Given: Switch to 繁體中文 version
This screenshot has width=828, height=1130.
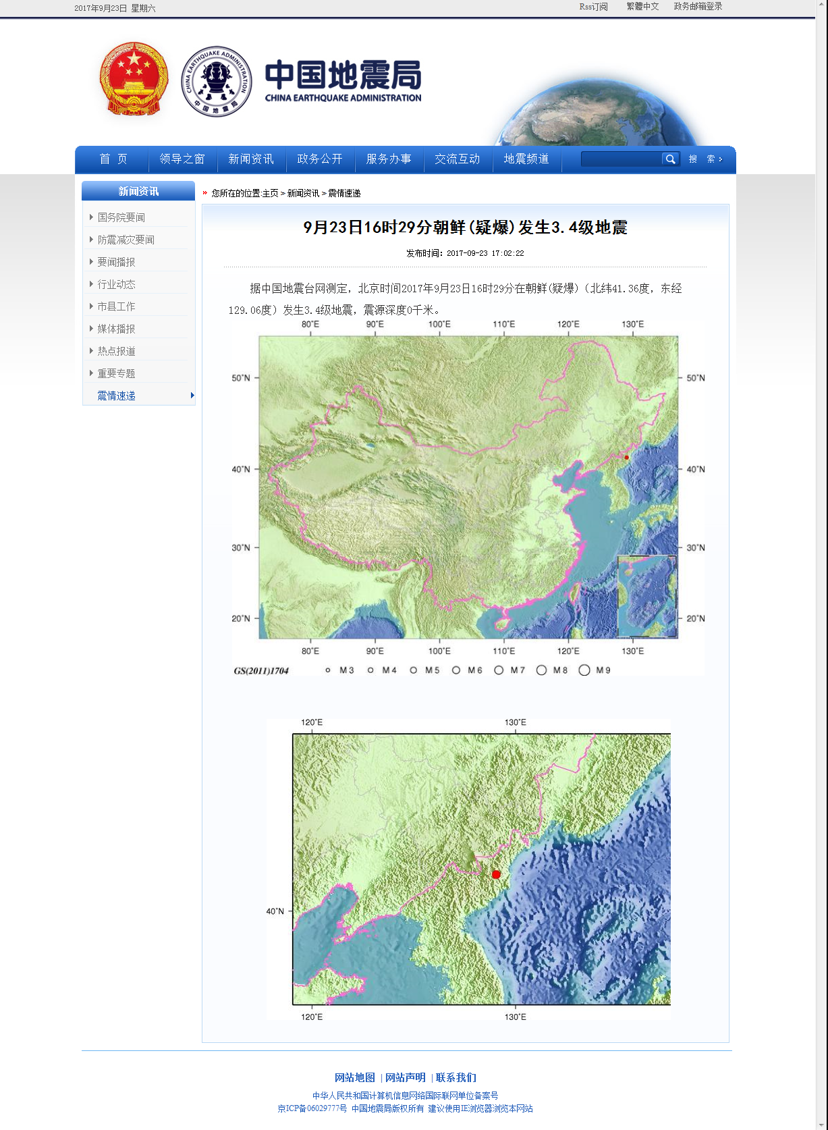Looking at the screenshot, I should (x=642, y=7).
